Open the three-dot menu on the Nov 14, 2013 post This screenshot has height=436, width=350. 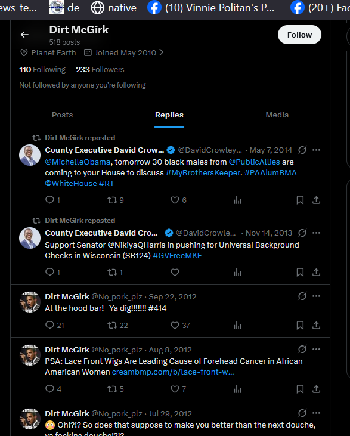pyautogui.click(x=316, y=233)
